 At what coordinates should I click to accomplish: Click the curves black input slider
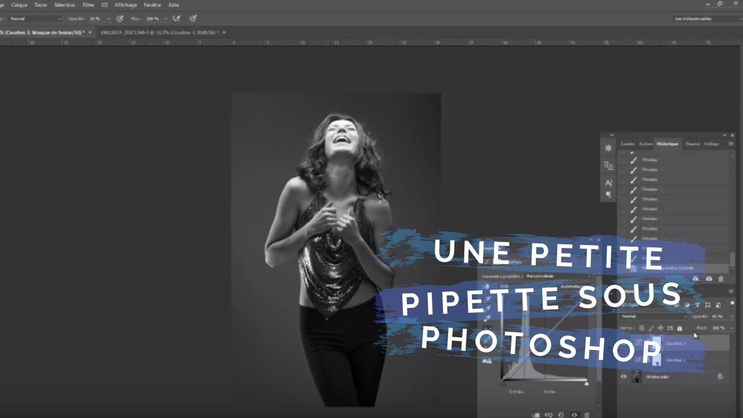pyautogui.click(x=503, y=383)
